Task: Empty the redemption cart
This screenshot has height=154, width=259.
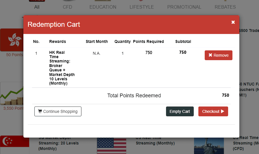Action: (x=180, y=112)
